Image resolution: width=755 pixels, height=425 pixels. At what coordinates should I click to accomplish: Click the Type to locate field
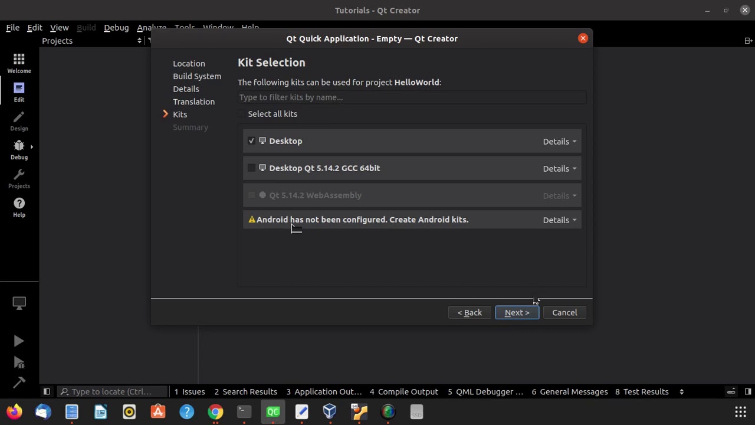pos(111,391)
